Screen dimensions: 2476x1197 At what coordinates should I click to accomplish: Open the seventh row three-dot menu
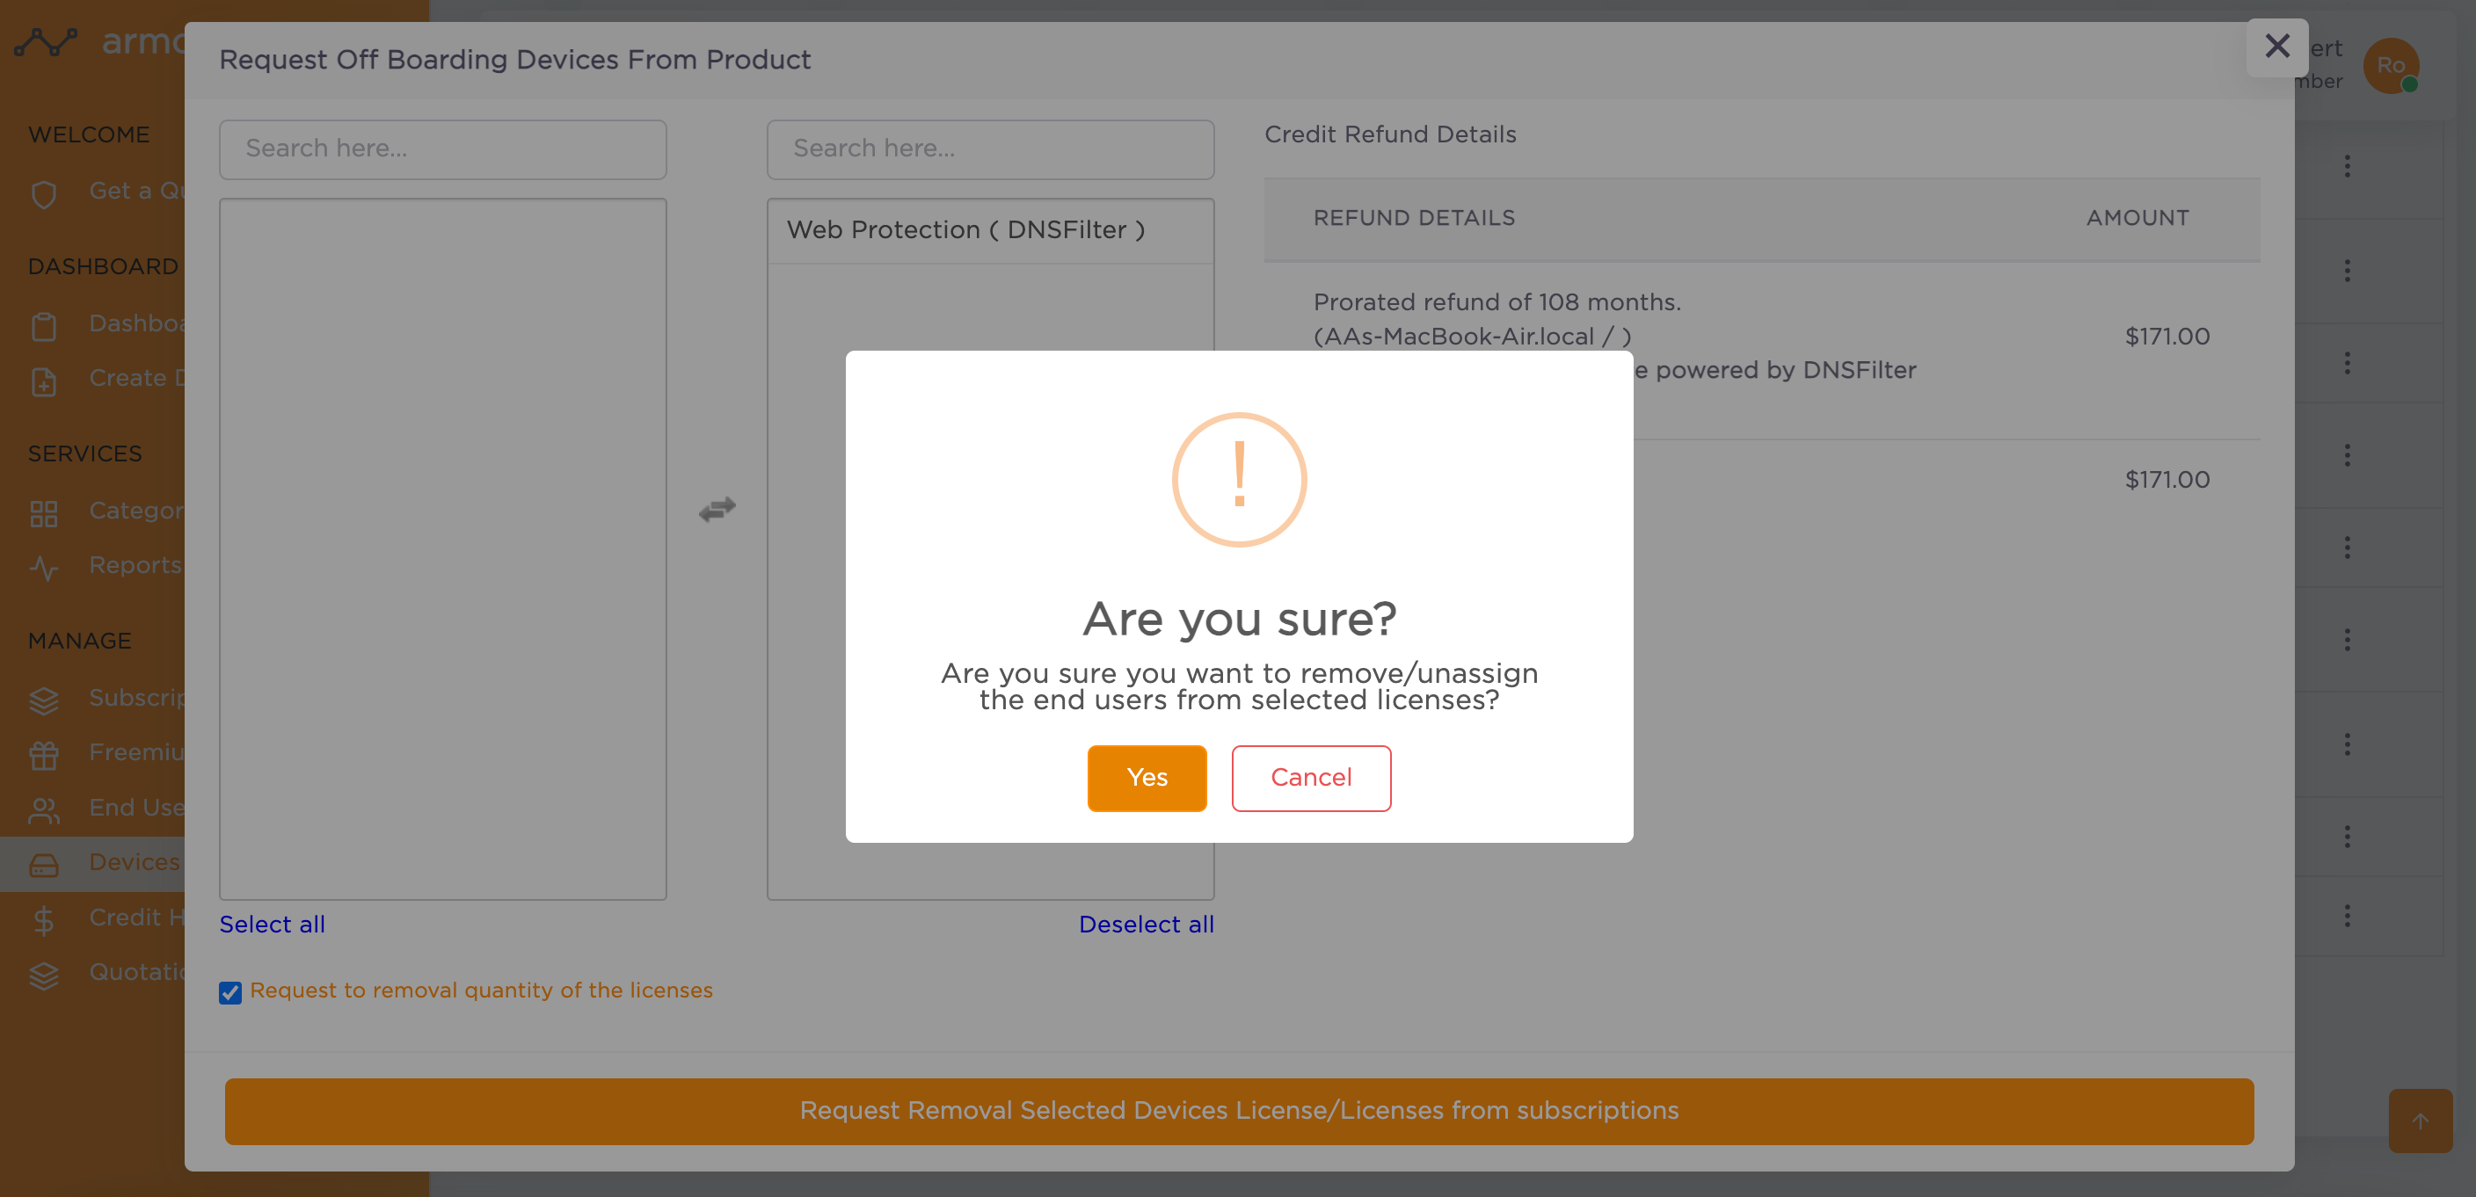point(2348,744)
